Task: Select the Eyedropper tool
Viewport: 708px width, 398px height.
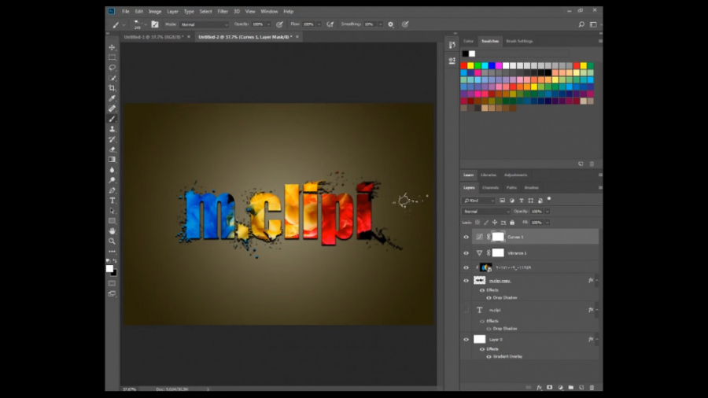Action: tap(112, 98)
